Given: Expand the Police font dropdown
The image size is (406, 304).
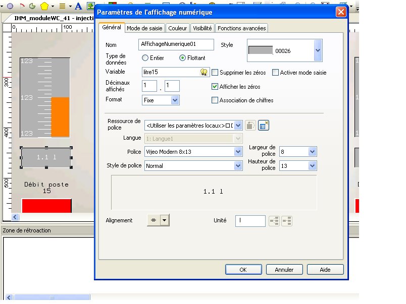Looking at the screenshot, I should click(238, 152).
